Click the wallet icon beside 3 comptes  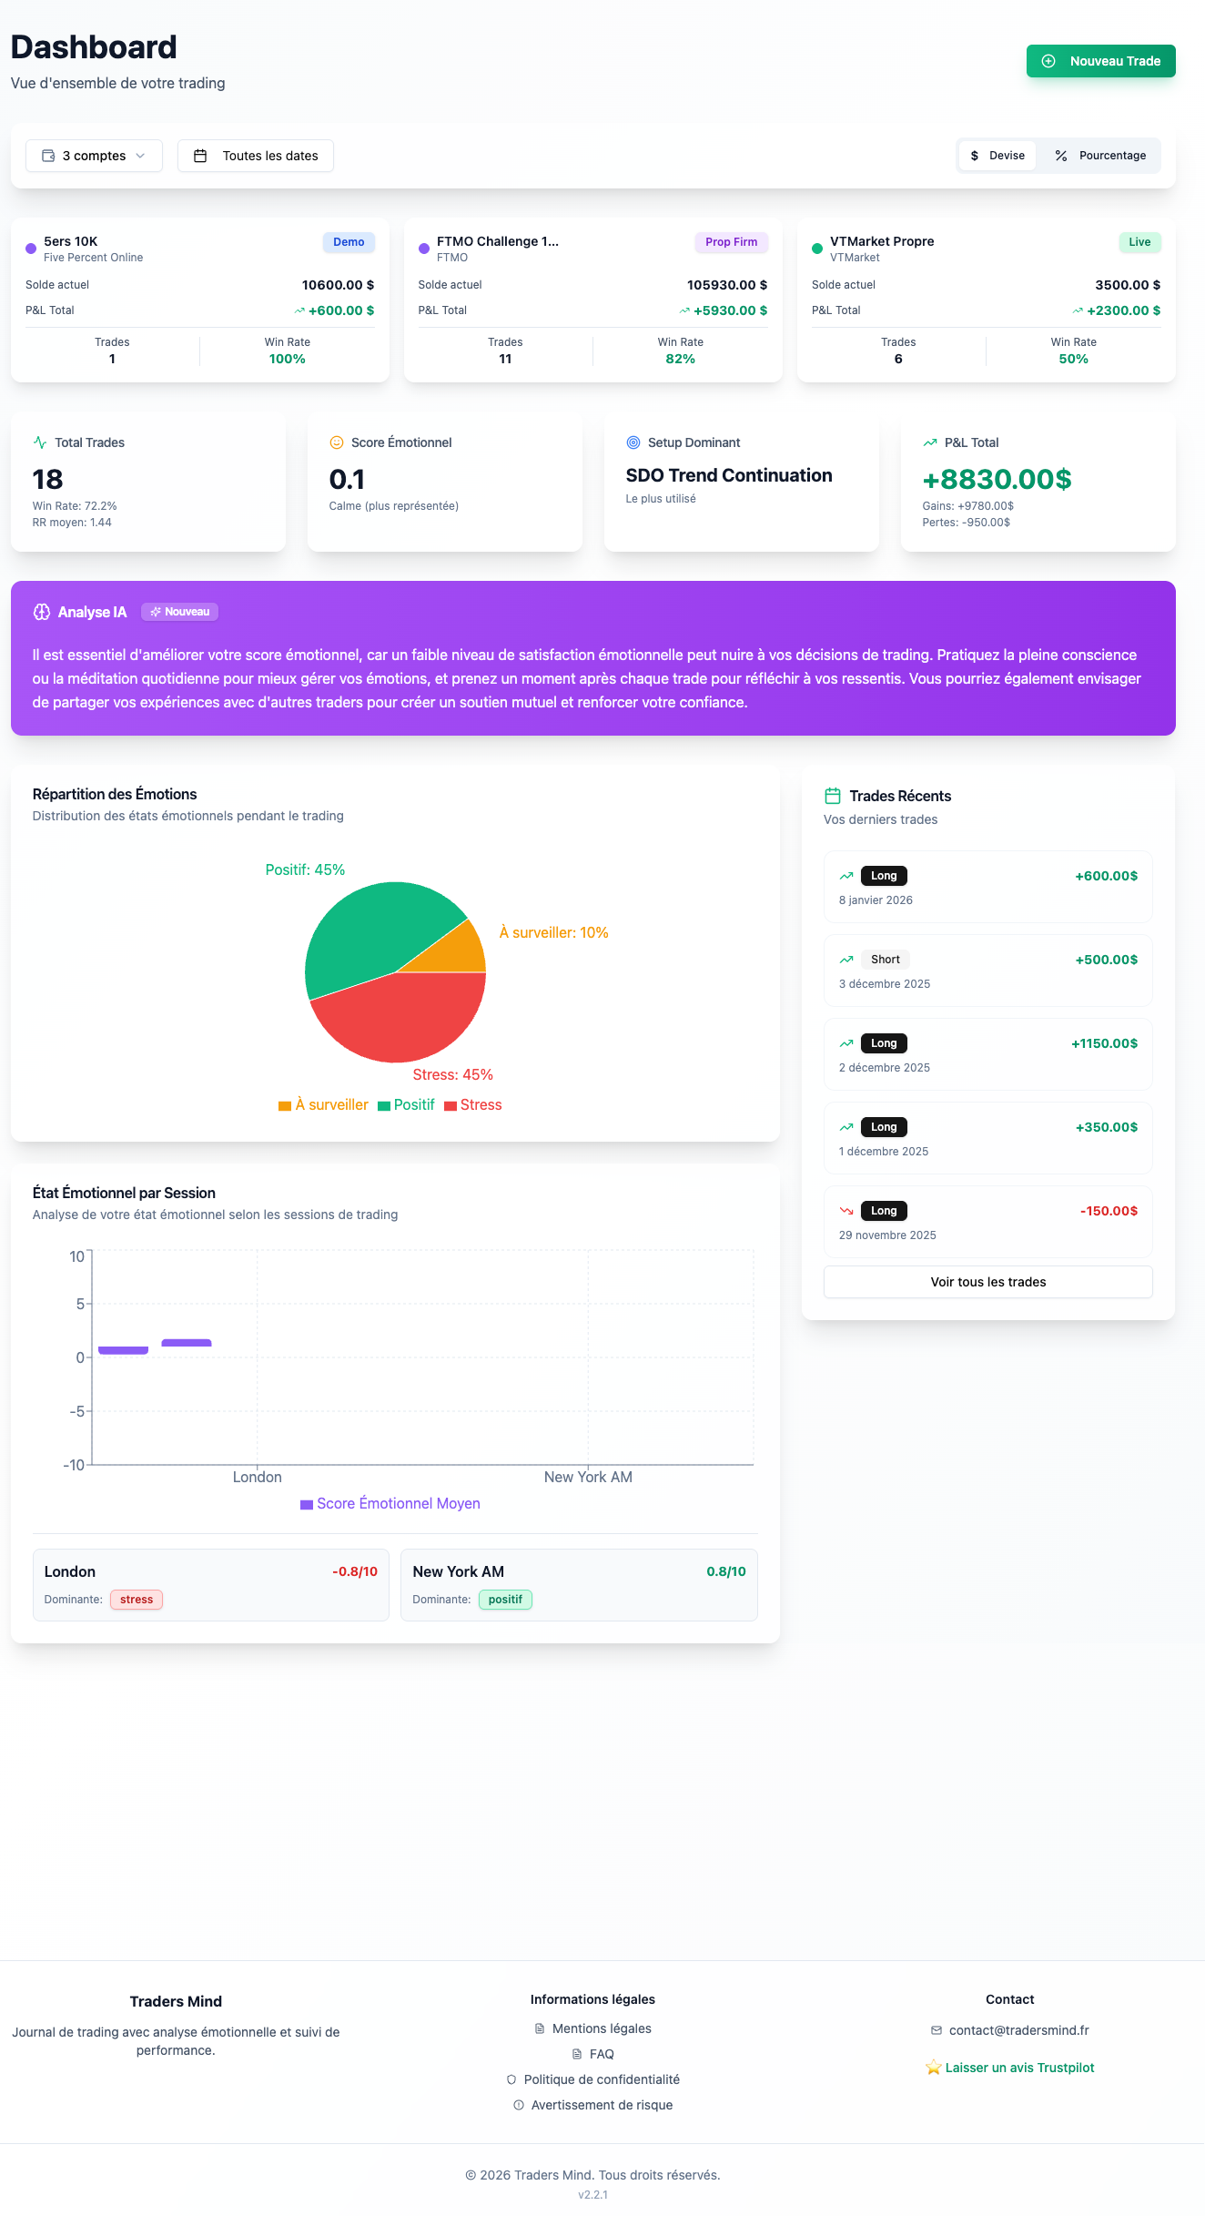(x=48, y=156)
